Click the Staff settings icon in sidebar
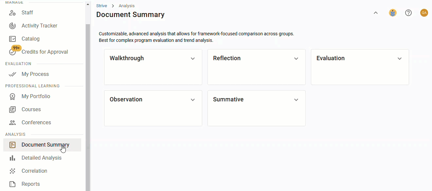Viewport: 432px width, 191px height. click(x=12, y=13)
